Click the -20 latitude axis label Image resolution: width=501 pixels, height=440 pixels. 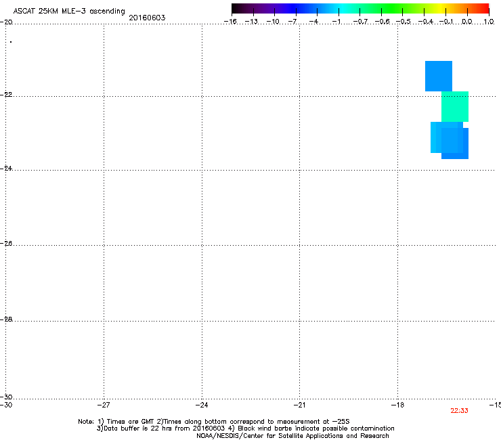(6, 22)
